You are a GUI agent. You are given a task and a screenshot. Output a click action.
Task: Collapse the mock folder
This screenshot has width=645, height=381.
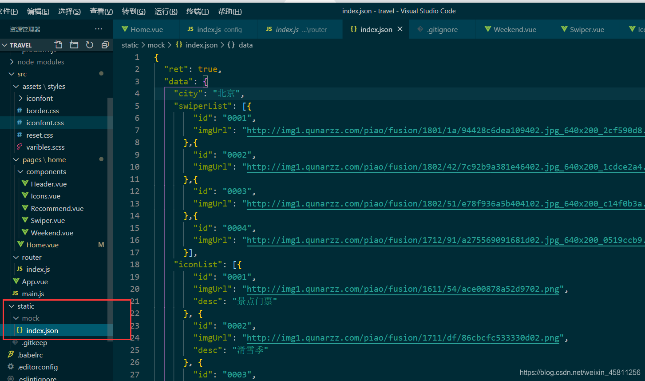tap(16, 318)
